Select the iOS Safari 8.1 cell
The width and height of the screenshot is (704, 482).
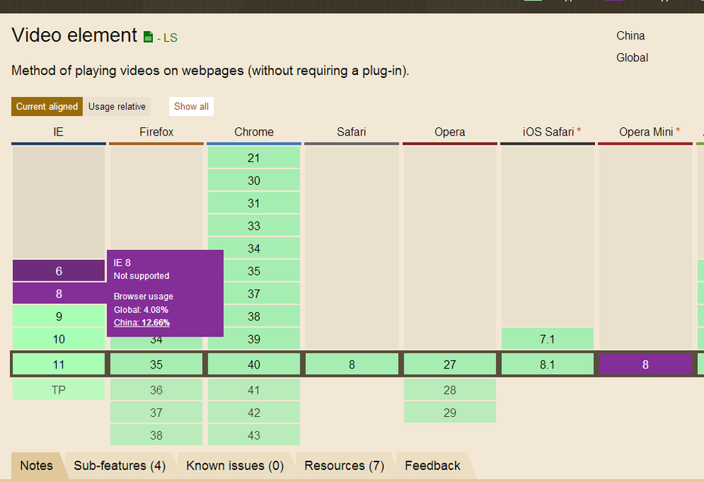tap(547, 365)
